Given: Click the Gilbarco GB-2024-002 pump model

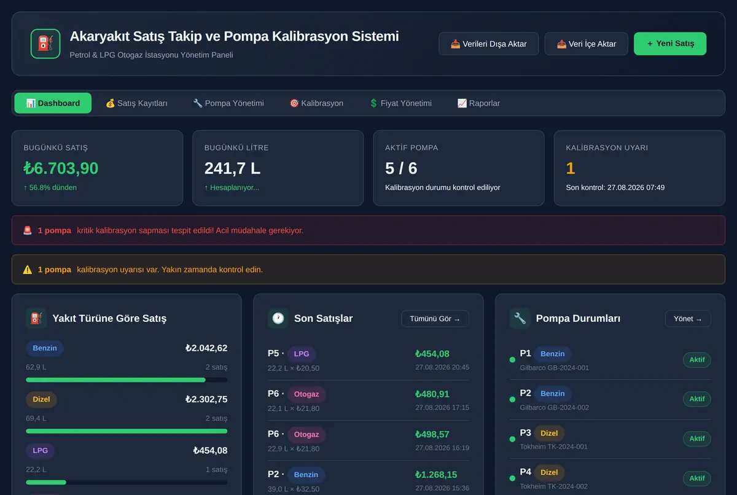Looking at the screenshot, I should [x=555, y=407].
